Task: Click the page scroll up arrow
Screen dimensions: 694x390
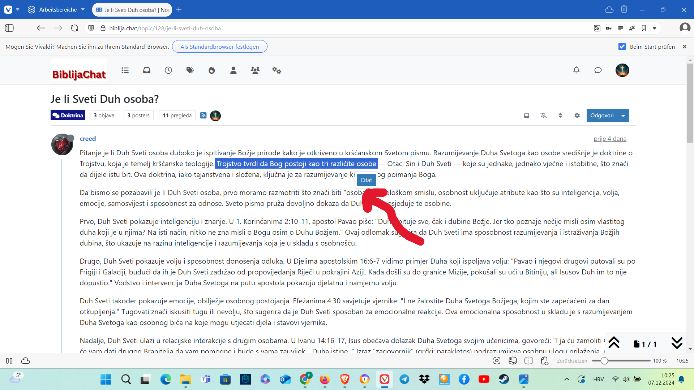Action: coord(614,343)
